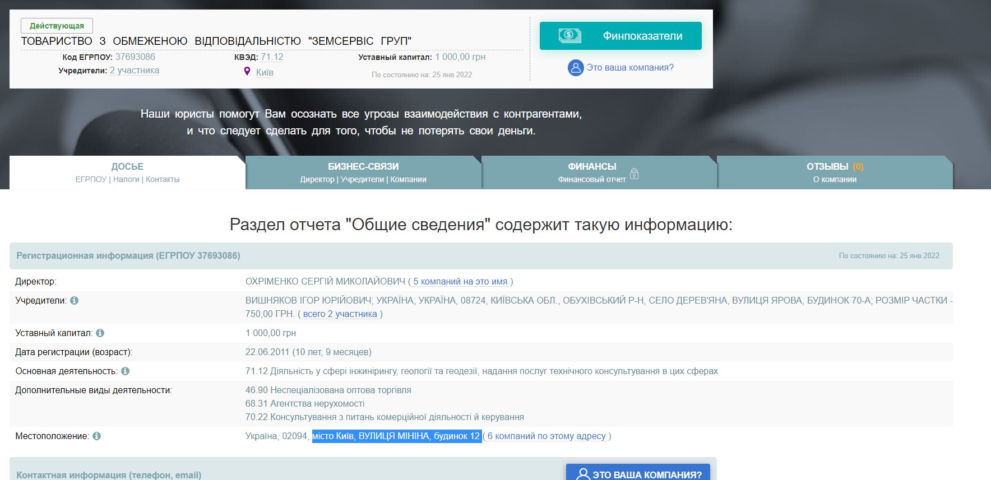The height and width of the screenshot is (480, 991).
Task: Click info icon next to Учредители label
Action: click(x=74, y=301)
